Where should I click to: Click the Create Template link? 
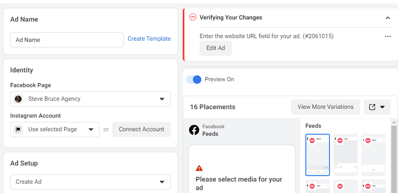coord(149,39)
